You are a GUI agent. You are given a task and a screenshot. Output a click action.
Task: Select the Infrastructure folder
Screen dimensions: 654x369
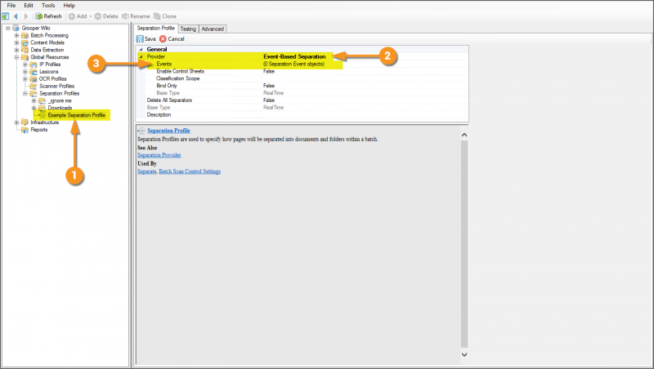45,122
